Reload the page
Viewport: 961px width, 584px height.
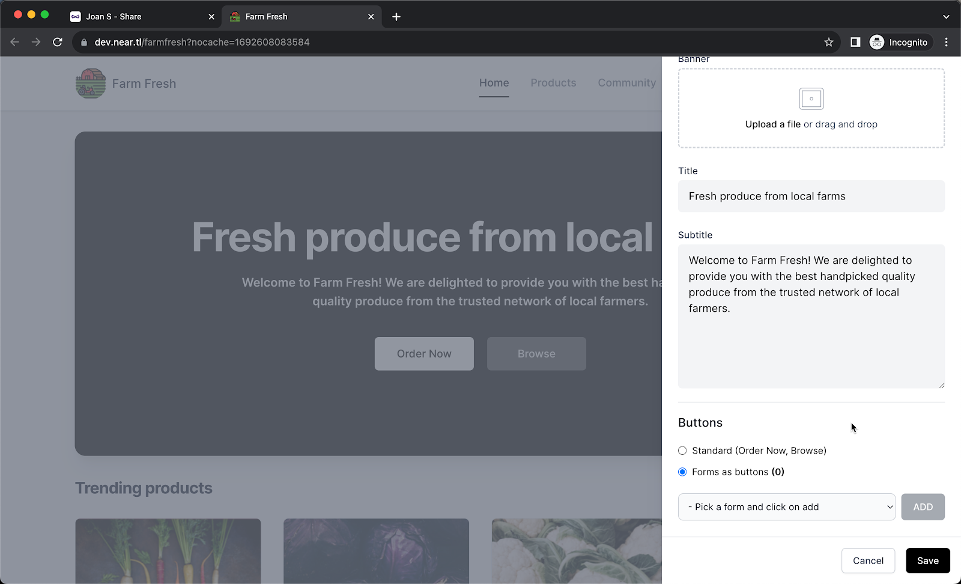58,42
